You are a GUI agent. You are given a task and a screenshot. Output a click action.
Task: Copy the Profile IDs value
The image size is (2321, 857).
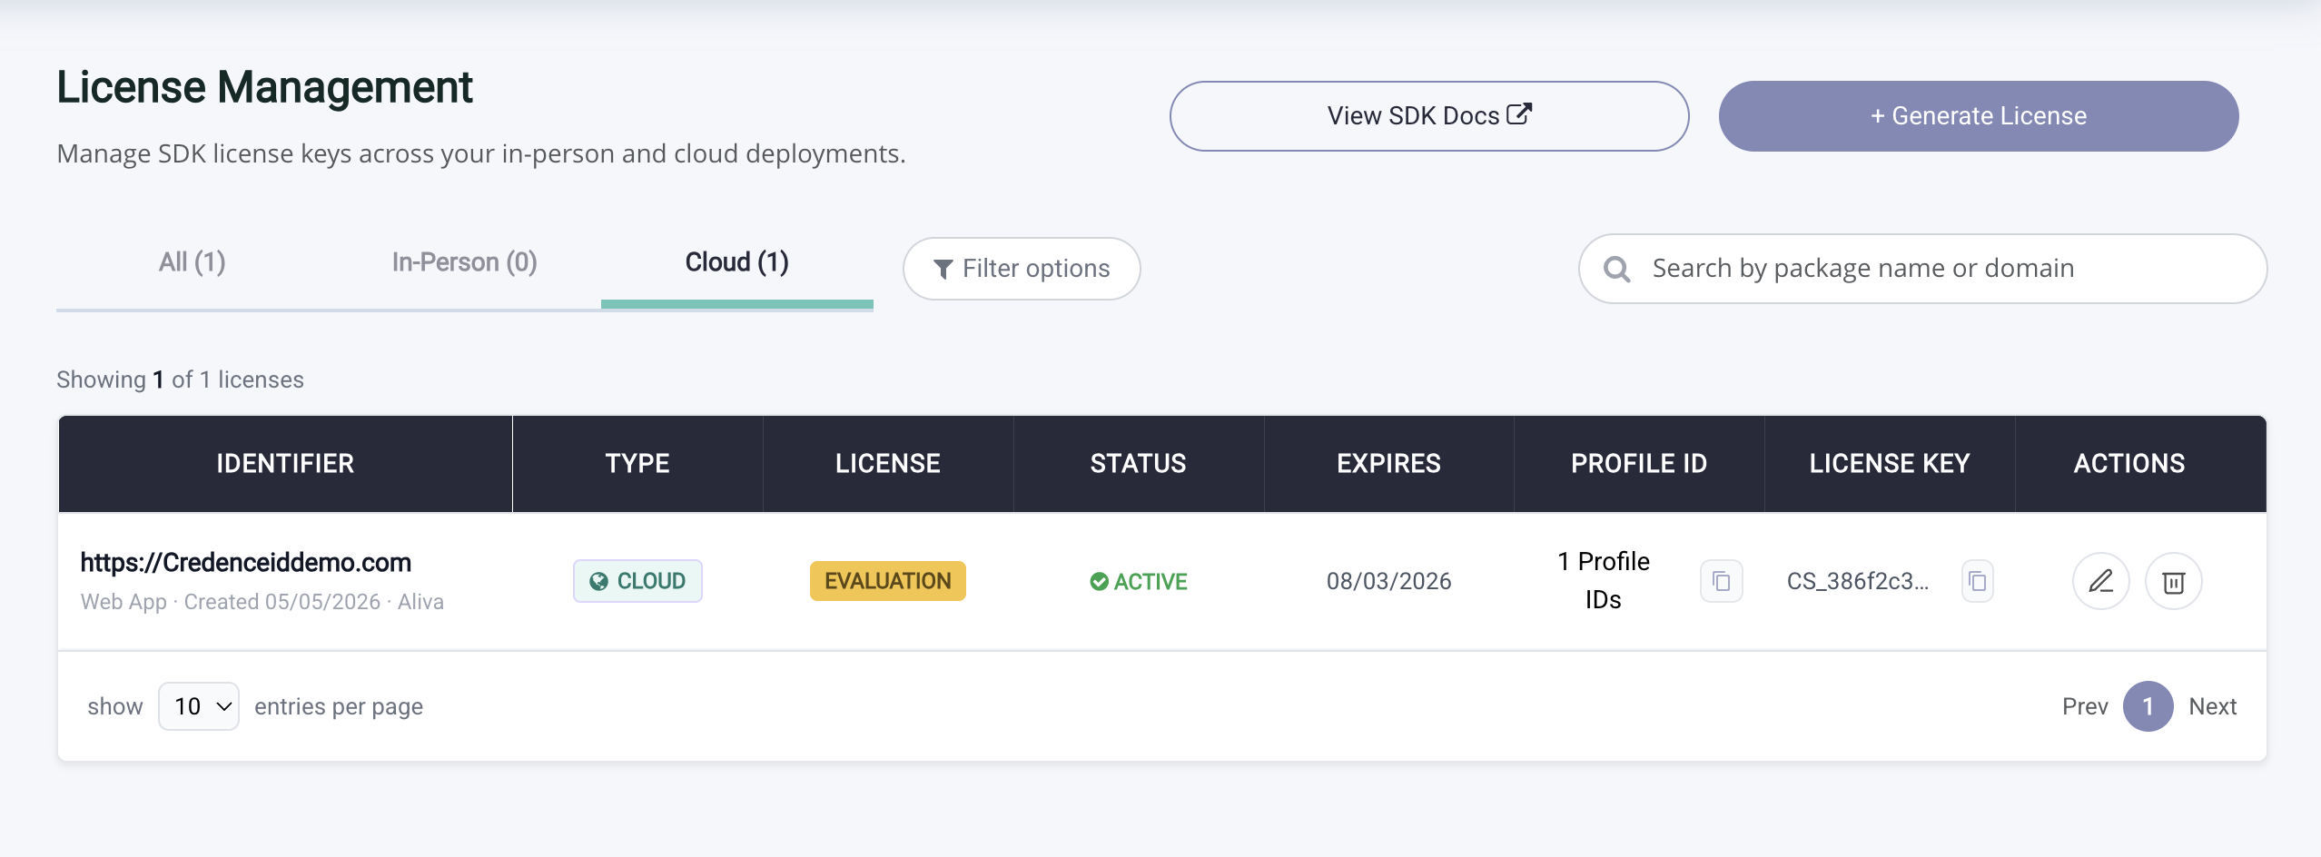click(x=1721, y=581)
